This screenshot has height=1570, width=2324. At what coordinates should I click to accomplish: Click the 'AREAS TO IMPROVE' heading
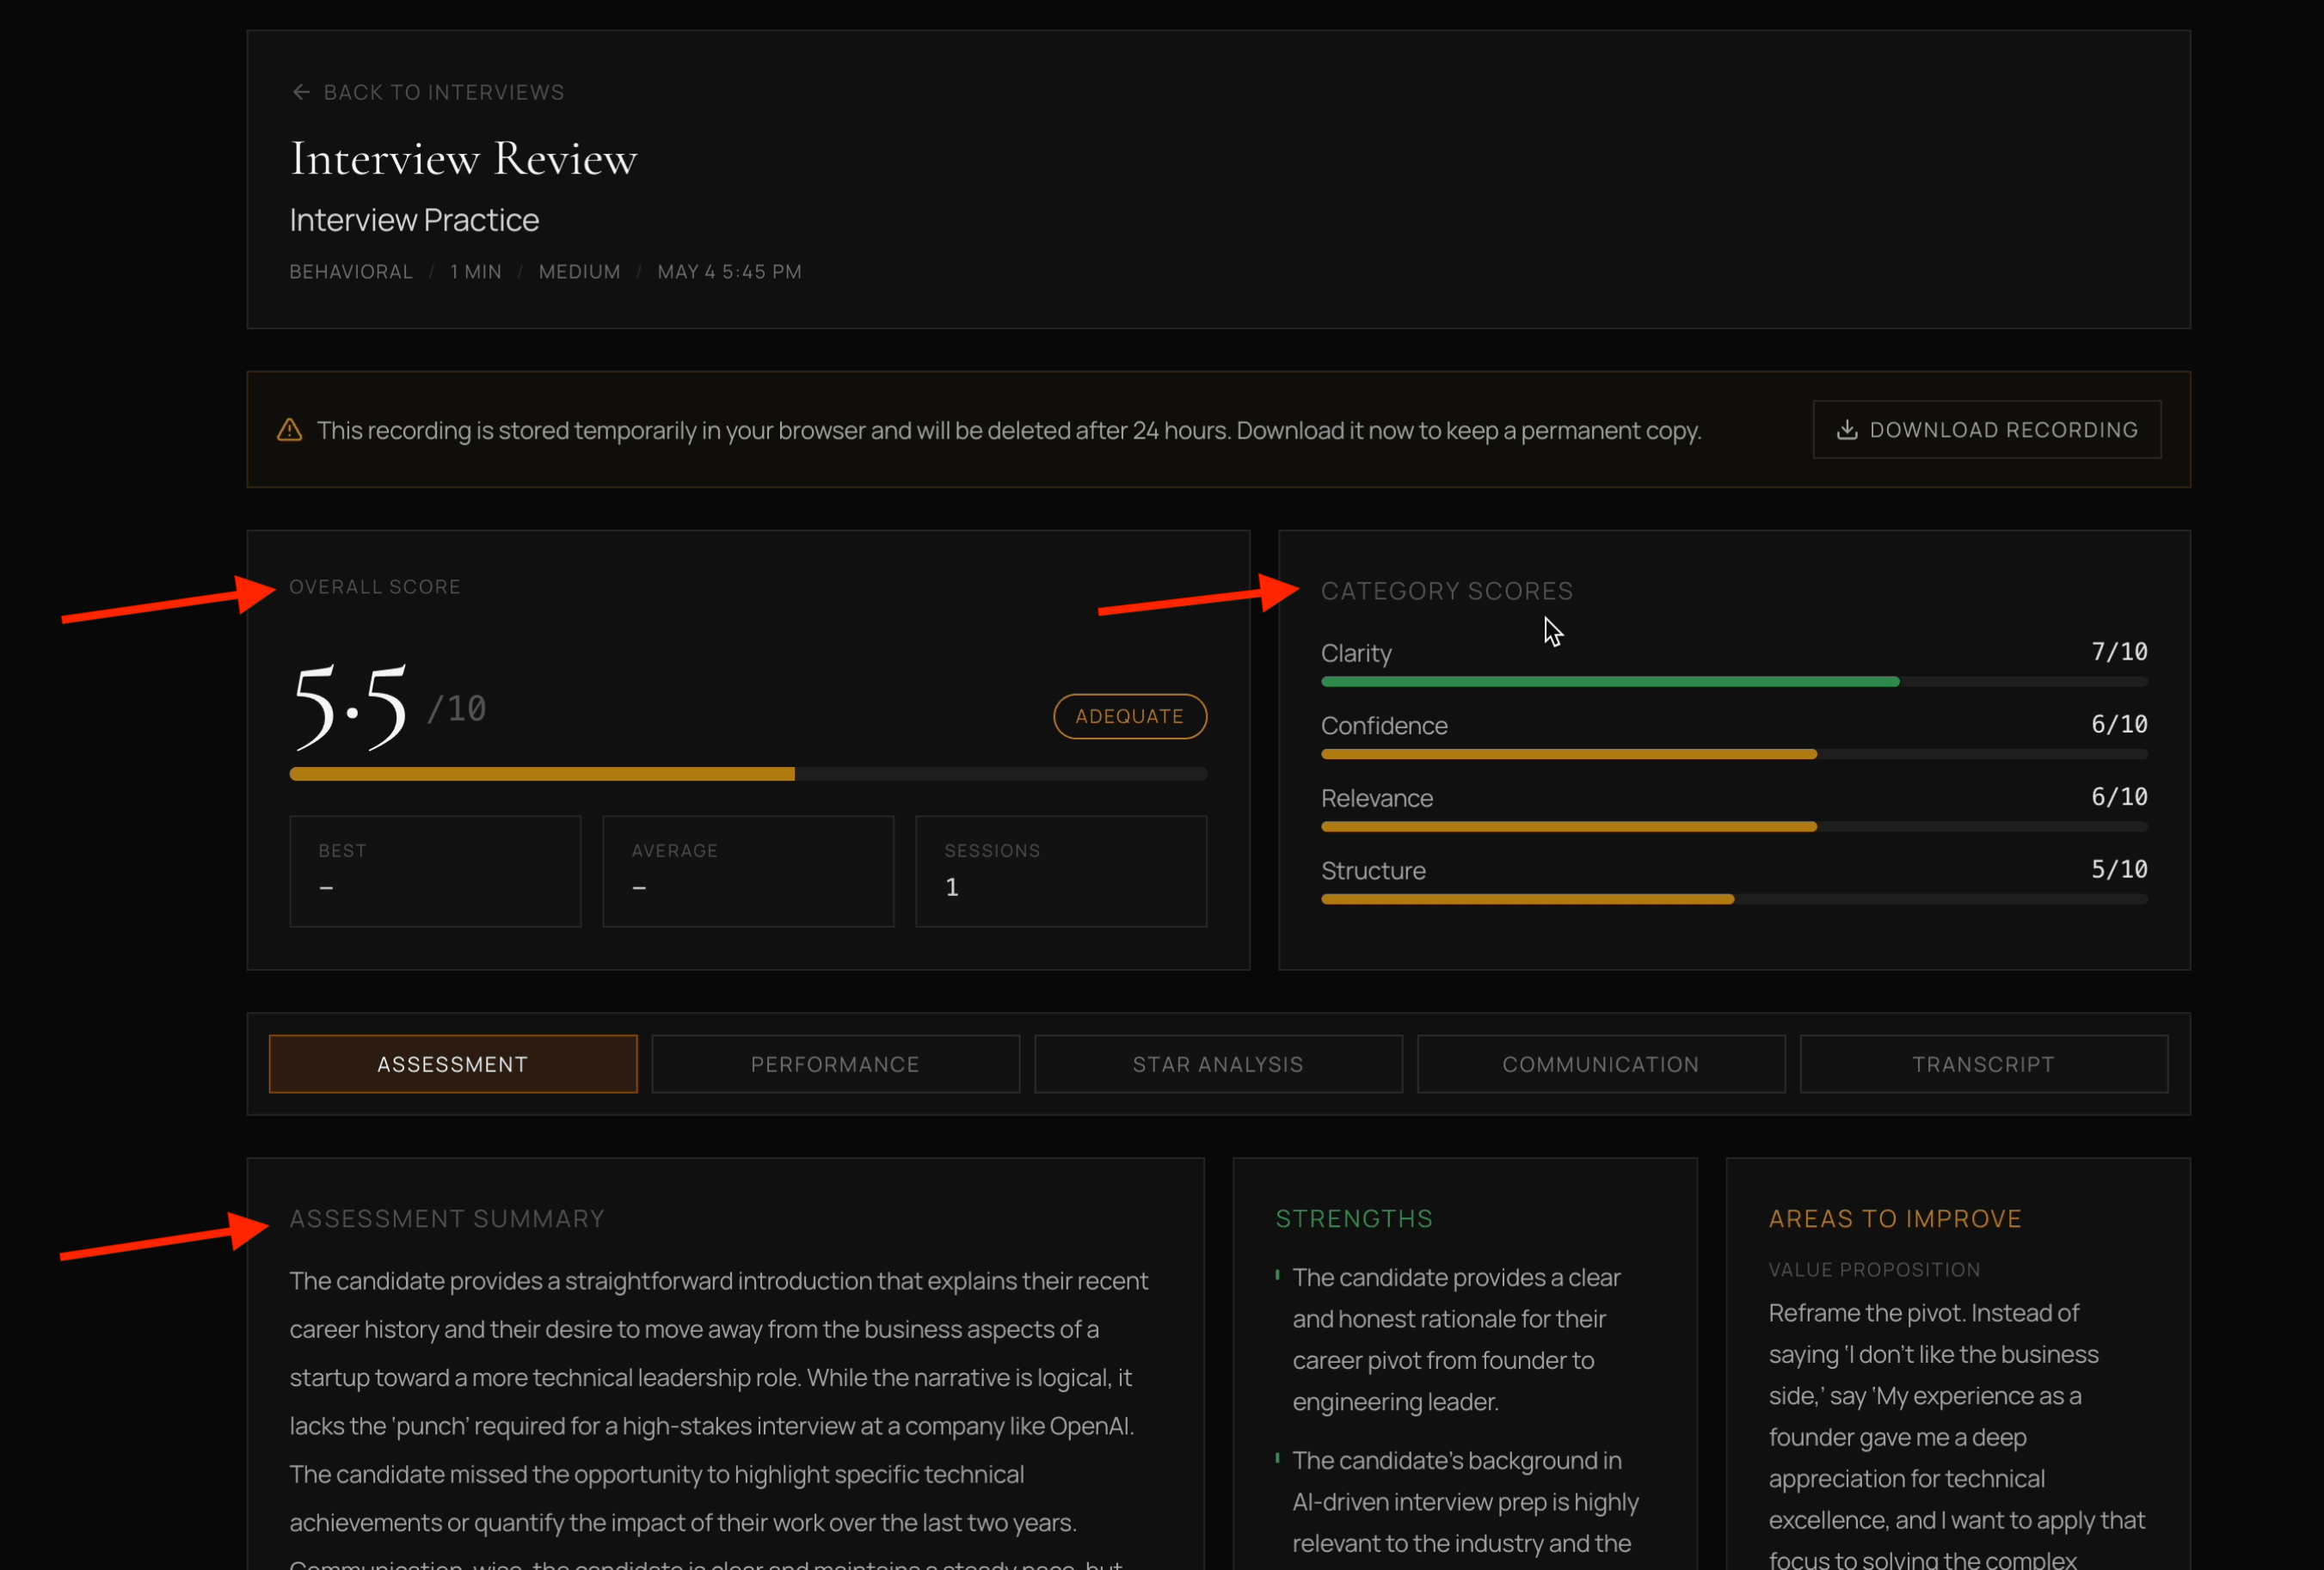click(x=1895, y=1218)
